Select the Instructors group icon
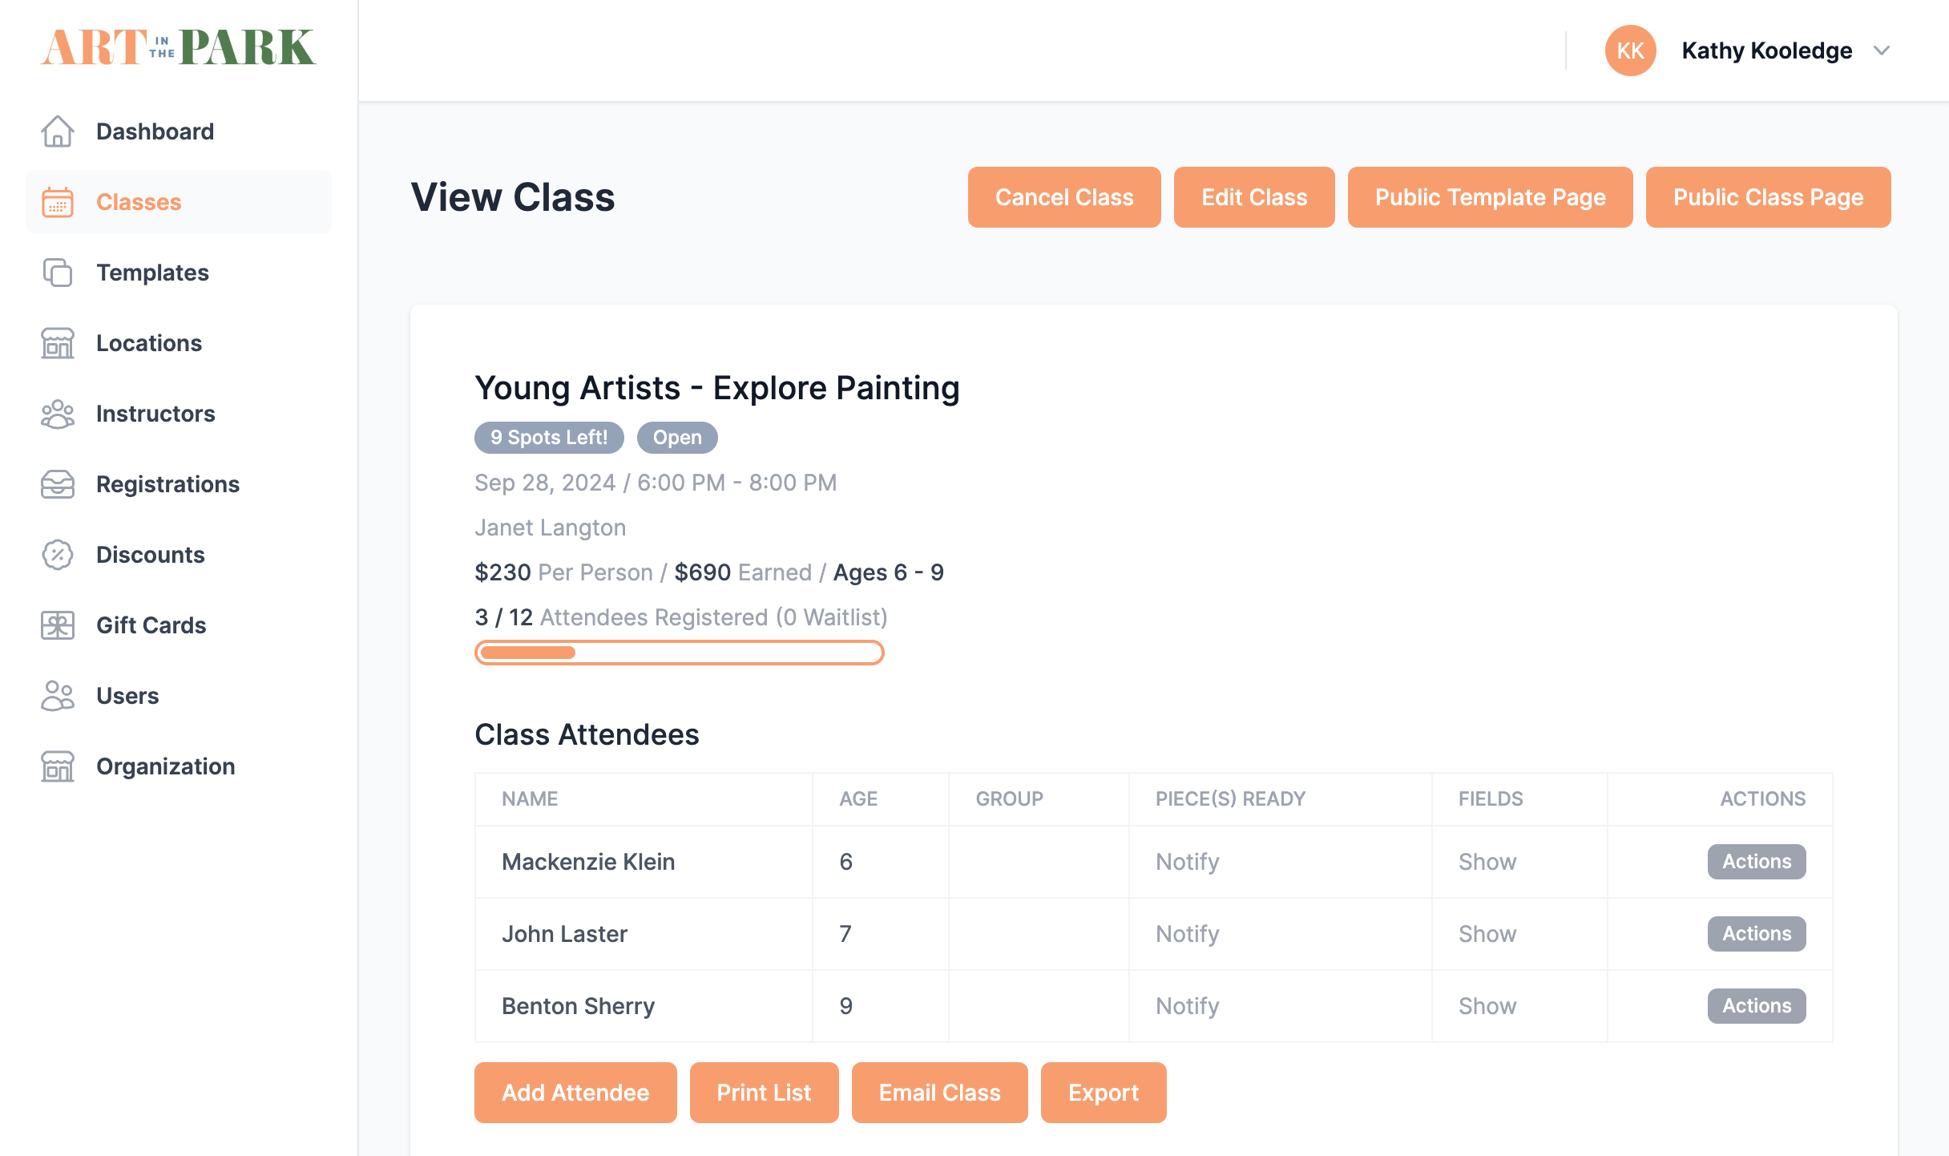Screen dimensions: 1949x1156 pos(57,414)
